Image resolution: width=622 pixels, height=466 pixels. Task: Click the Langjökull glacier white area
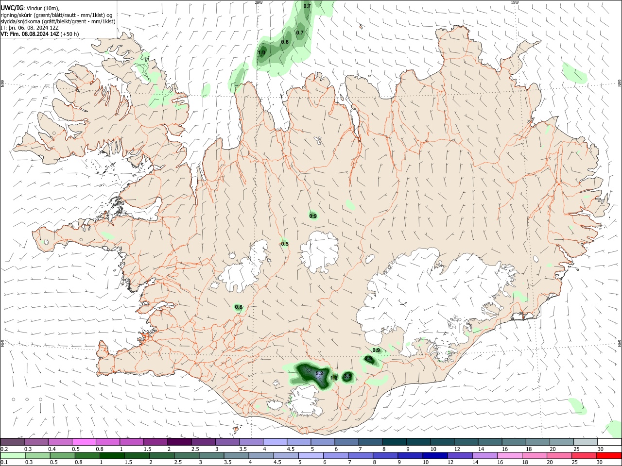[245, 267]
